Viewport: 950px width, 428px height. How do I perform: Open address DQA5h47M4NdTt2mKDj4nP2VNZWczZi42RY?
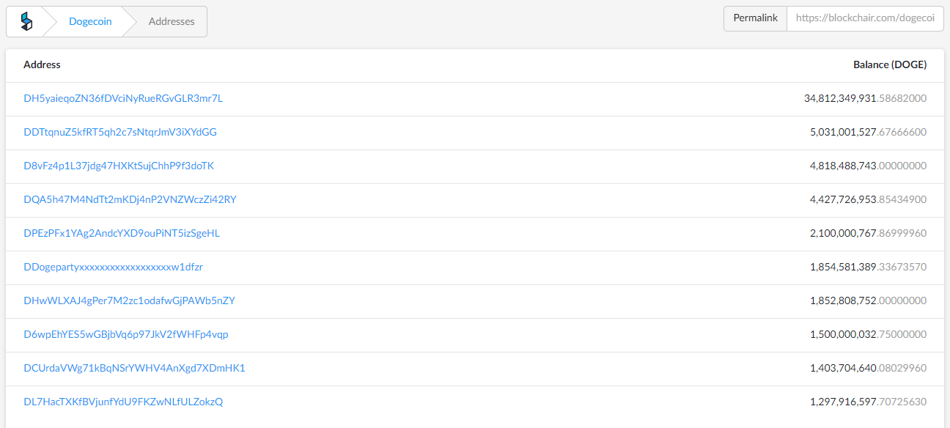[x=130, y=199]
